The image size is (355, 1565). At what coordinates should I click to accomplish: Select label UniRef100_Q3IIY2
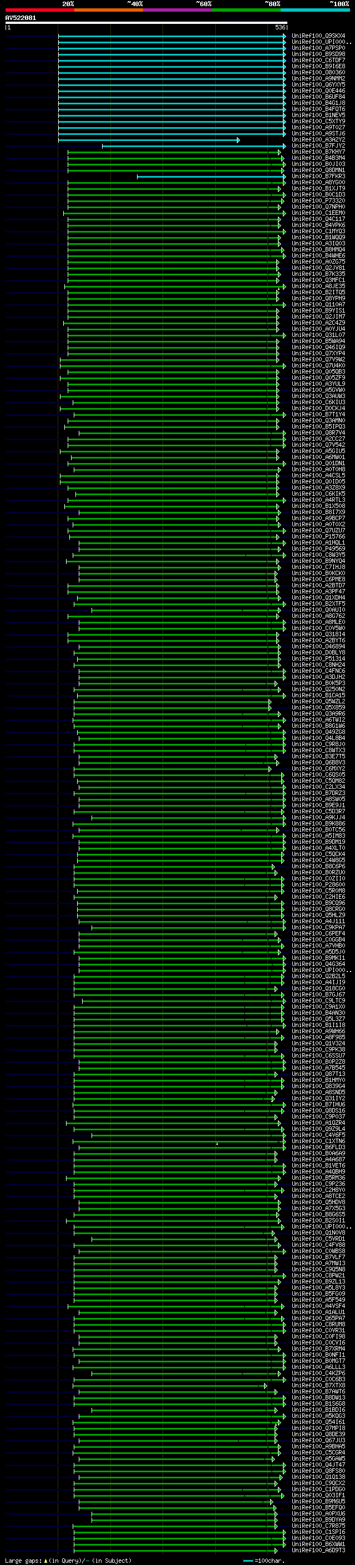point(318,1099)
